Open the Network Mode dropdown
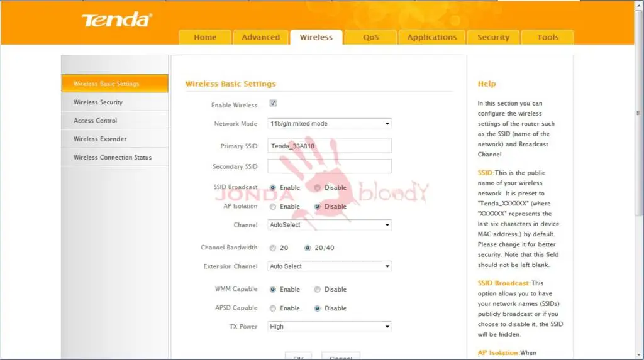The width and height of the screenshot is (644, 360). pos(330,124)
